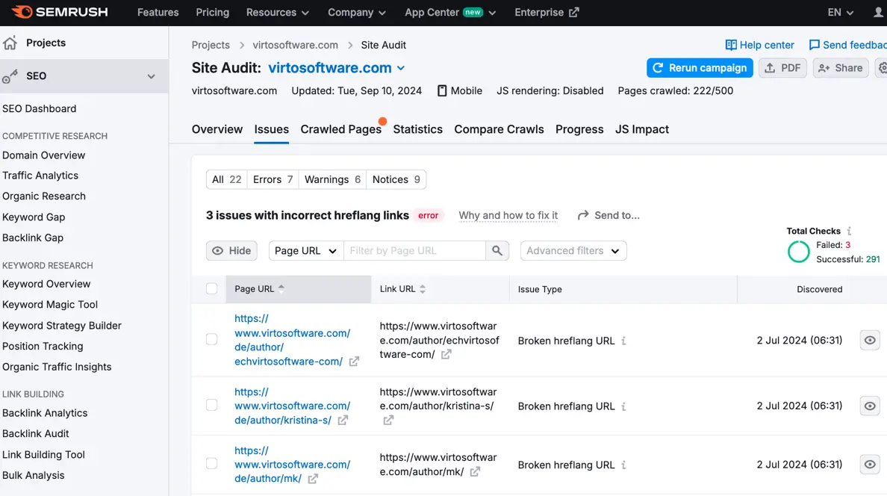Open external link for de/author/mk page

coord(312,479)
